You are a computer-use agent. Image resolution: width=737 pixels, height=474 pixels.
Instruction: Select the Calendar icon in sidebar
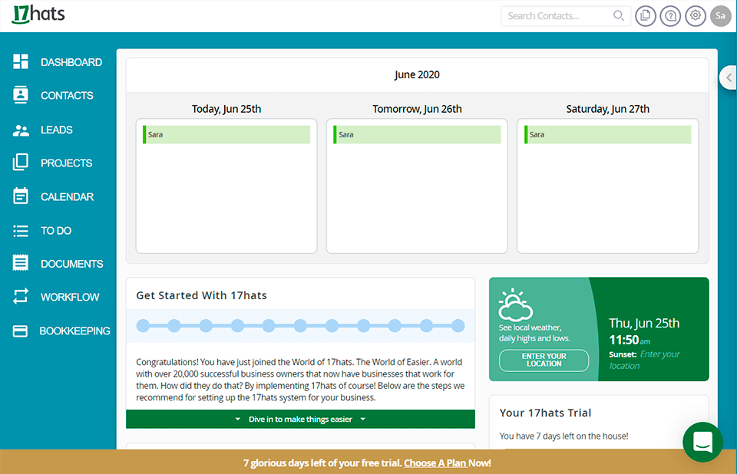point(21,196)
